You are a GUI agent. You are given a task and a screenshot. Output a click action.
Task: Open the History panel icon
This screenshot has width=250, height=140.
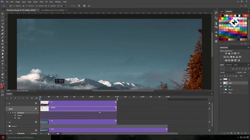click(216, 13)
